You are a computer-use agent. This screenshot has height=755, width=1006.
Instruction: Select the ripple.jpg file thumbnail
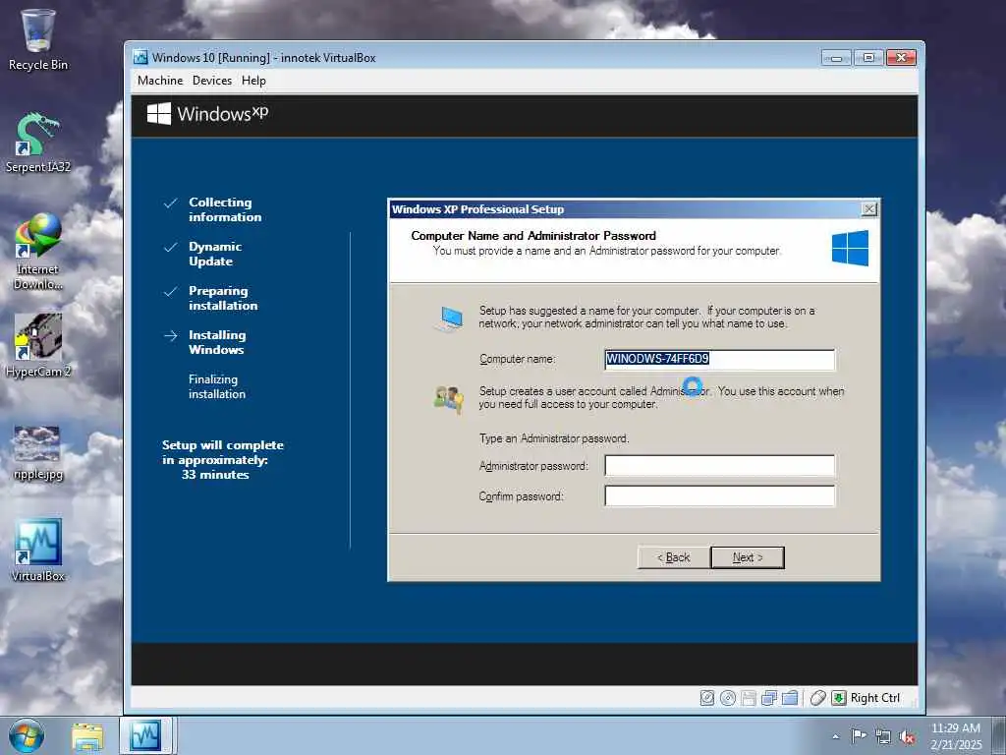[x=38, y=452]
